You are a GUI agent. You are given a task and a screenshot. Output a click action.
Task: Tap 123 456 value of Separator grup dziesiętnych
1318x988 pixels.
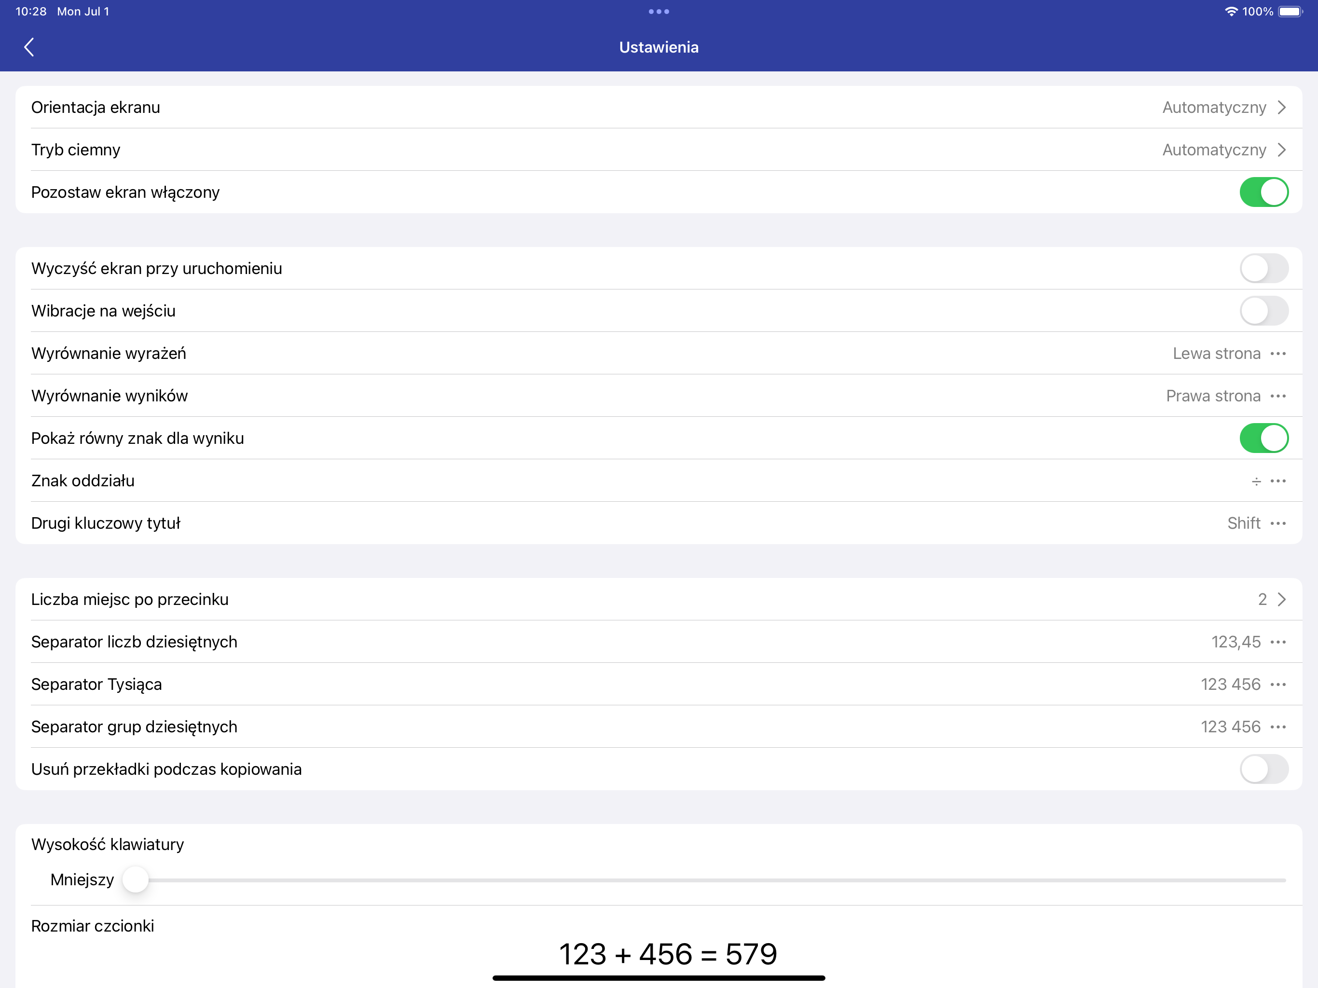[1230, 727]
